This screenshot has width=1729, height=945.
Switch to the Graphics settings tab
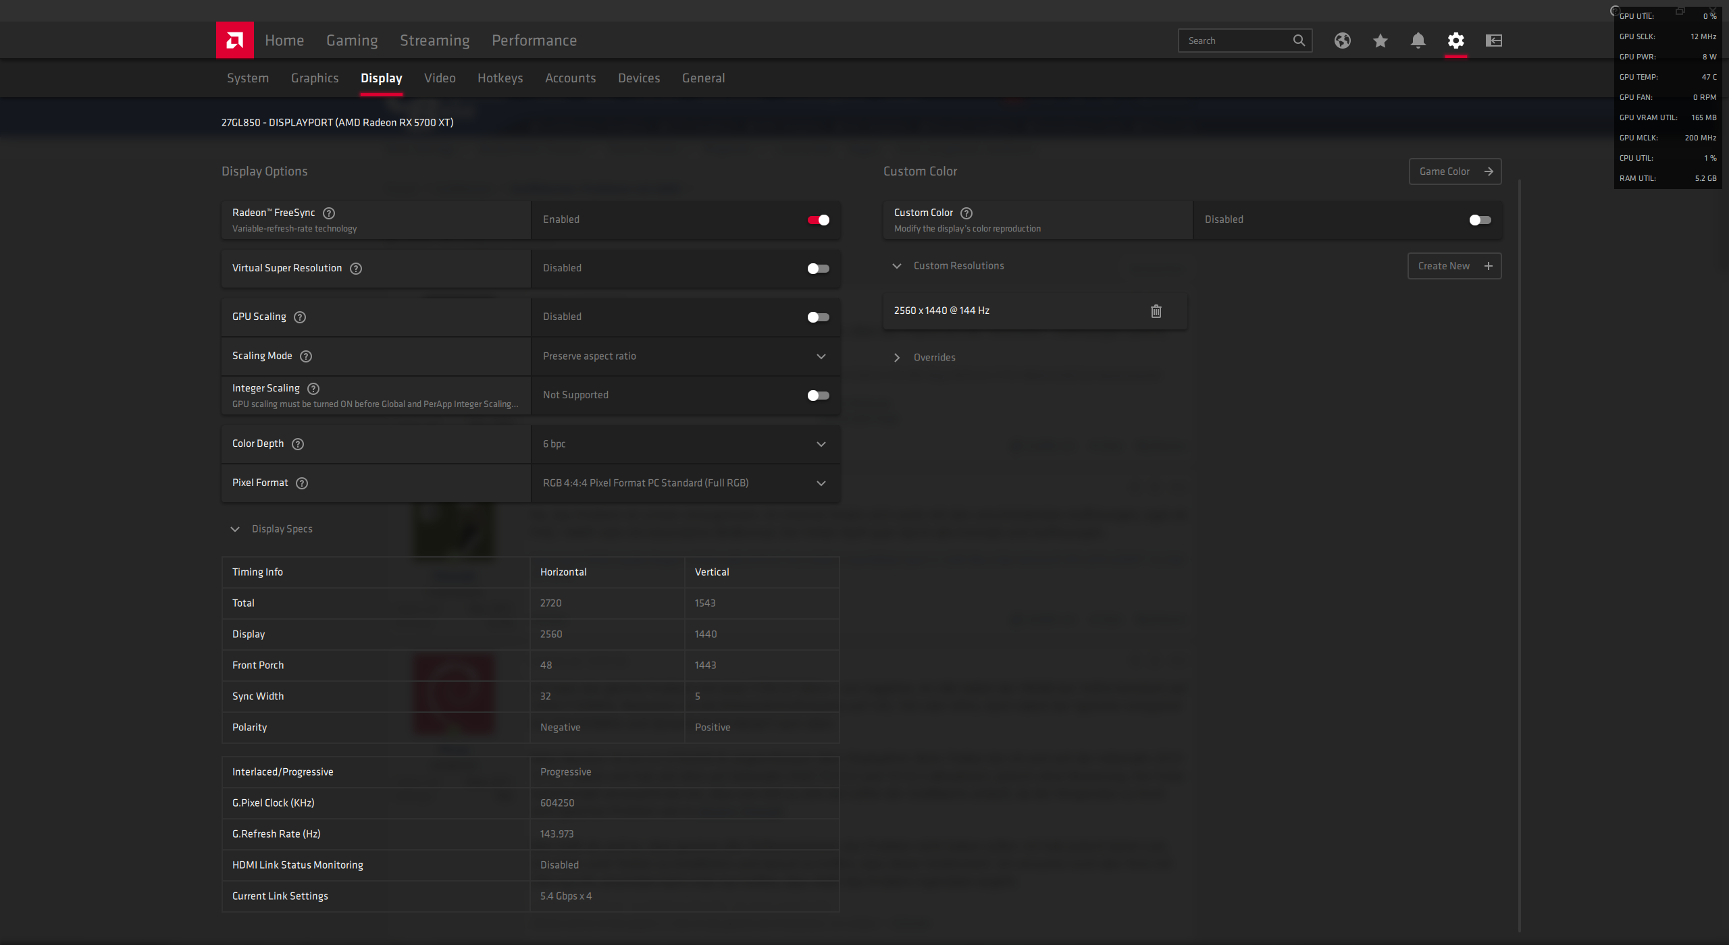coord(315,78)
